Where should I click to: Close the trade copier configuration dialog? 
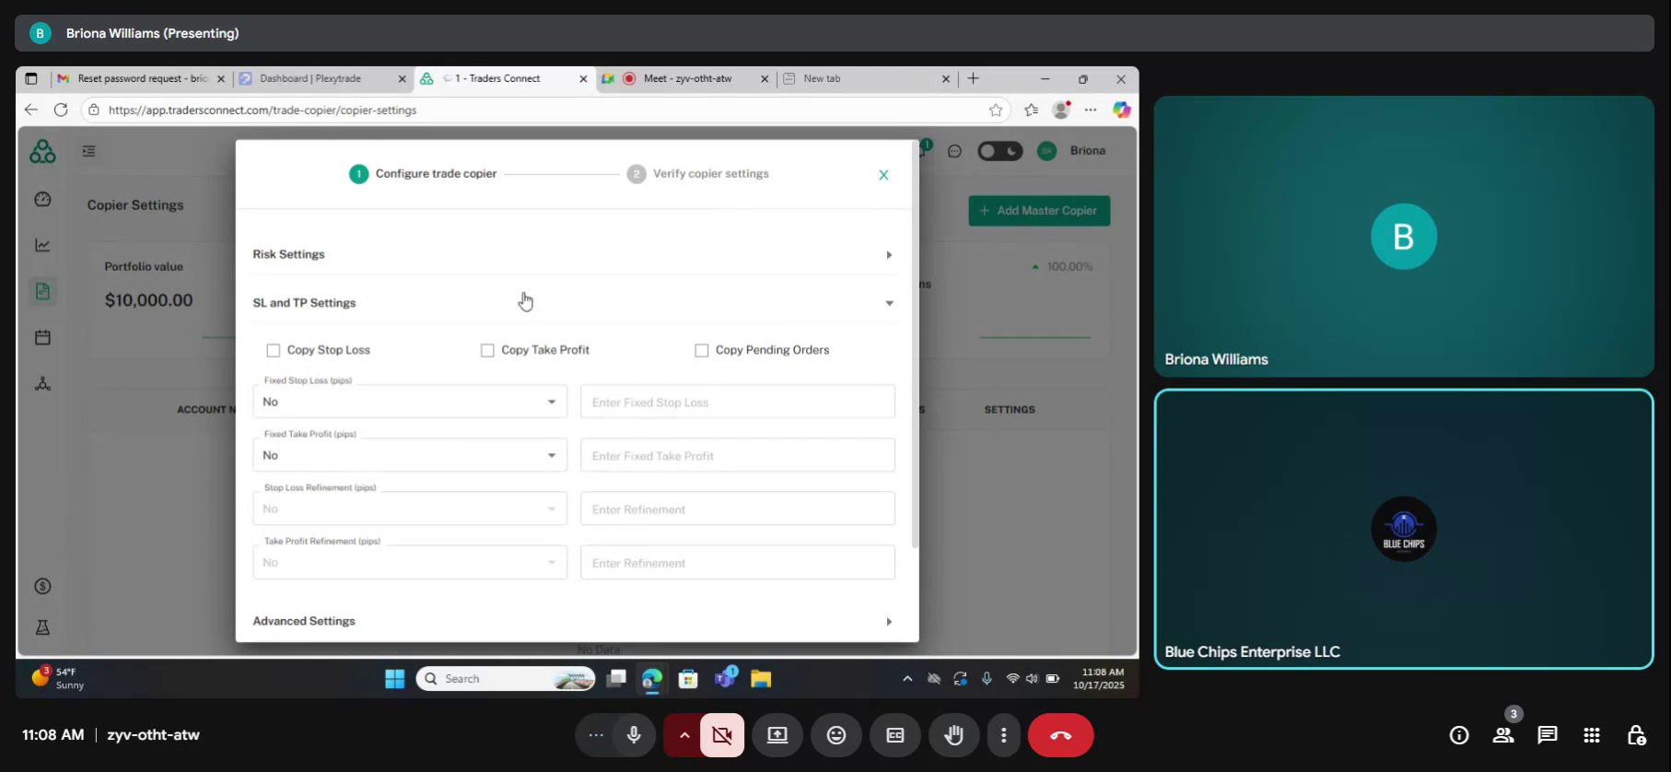pyautogui.click(x=883, y=175)
